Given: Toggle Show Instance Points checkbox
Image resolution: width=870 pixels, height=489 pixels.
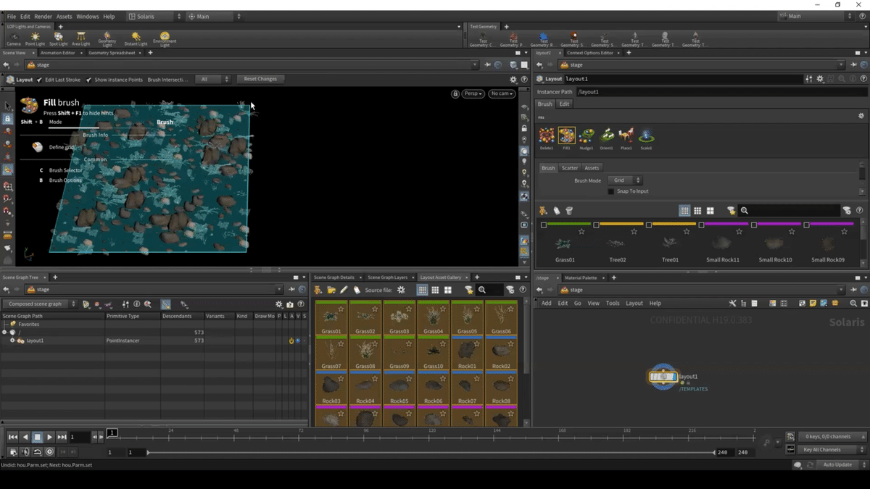Looking at the screenshot, I should (88, 80).
